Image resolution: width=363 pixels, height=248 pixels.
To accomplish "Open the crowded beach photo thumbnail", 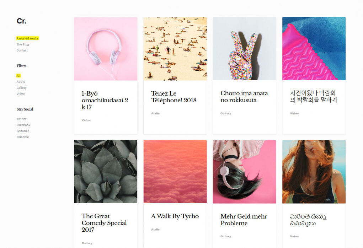I will pyautogui.click(x=175, y=49).
